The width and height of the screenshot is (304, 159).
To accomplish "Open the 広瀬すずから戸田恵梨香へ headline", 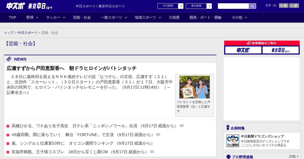I will [71, 68].
